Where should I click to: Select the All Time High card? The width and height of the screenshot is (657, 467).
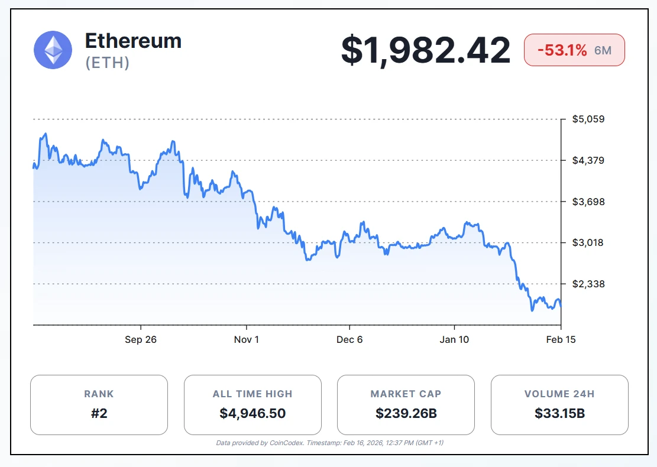click(x=253, y=404)
